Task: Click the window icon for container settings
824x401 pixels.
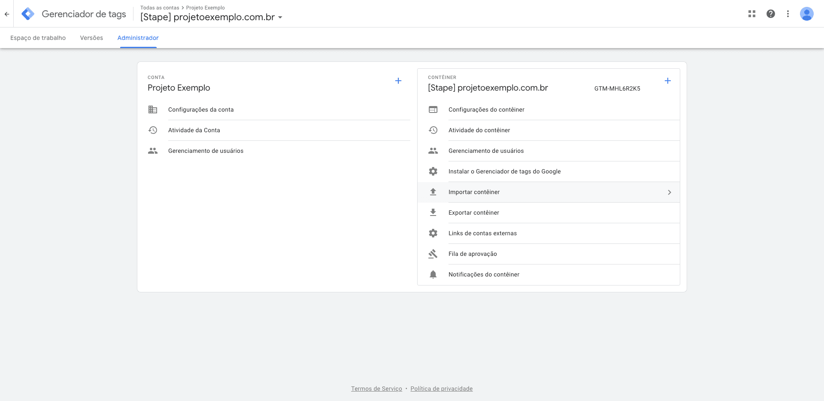Action: coord(433,109)
